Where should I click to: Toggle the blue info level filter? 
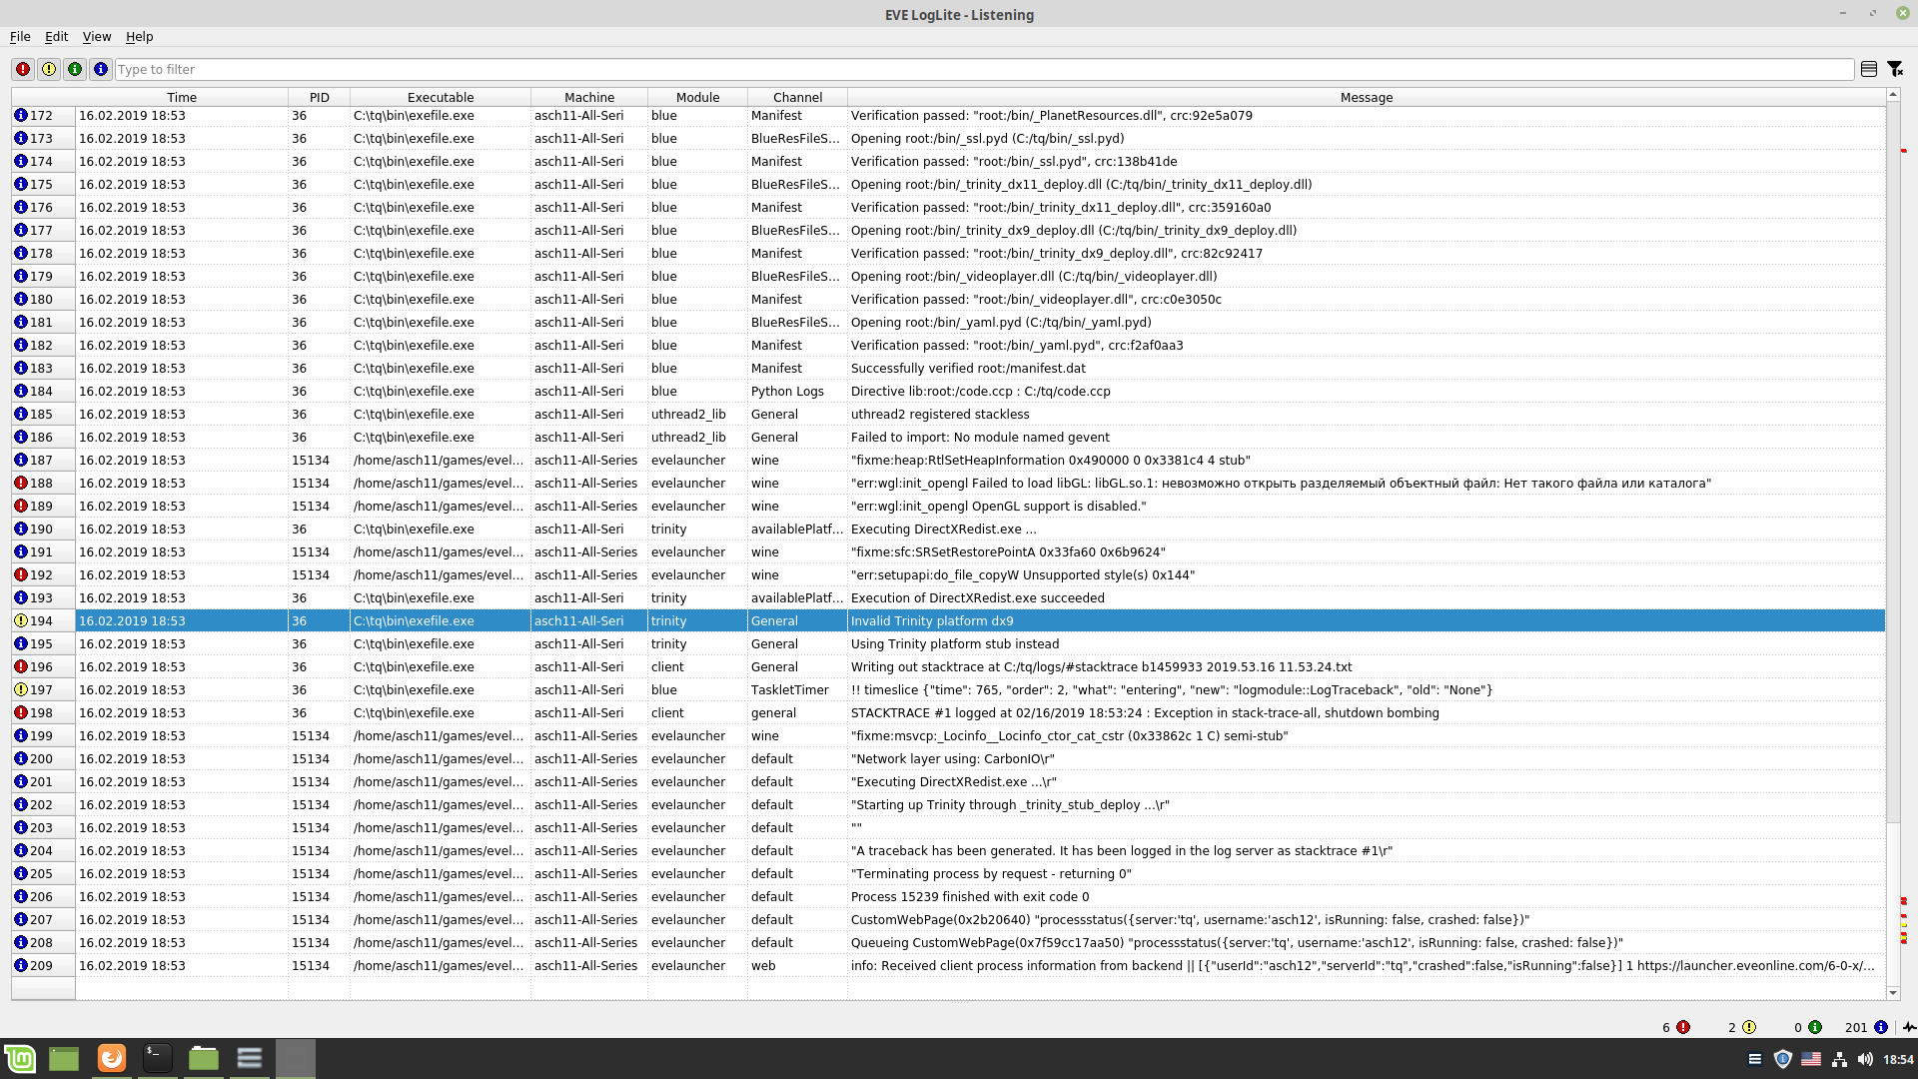[x=101, y=69]
